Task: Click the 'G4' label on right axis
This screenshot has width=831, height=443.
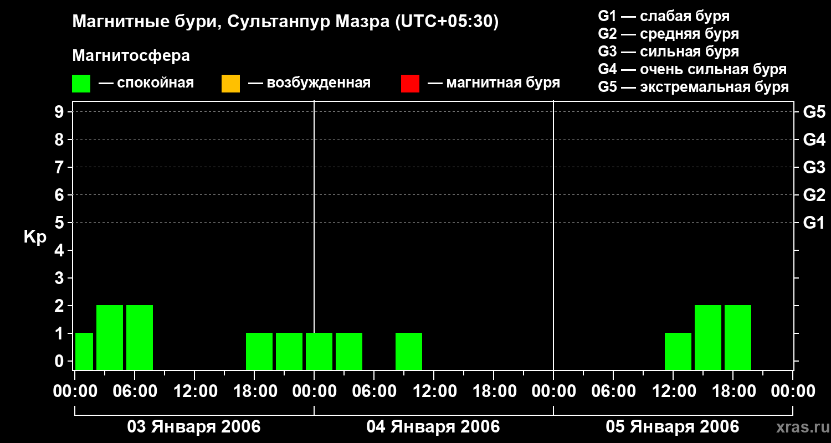Action: click(x=814, y=140)
